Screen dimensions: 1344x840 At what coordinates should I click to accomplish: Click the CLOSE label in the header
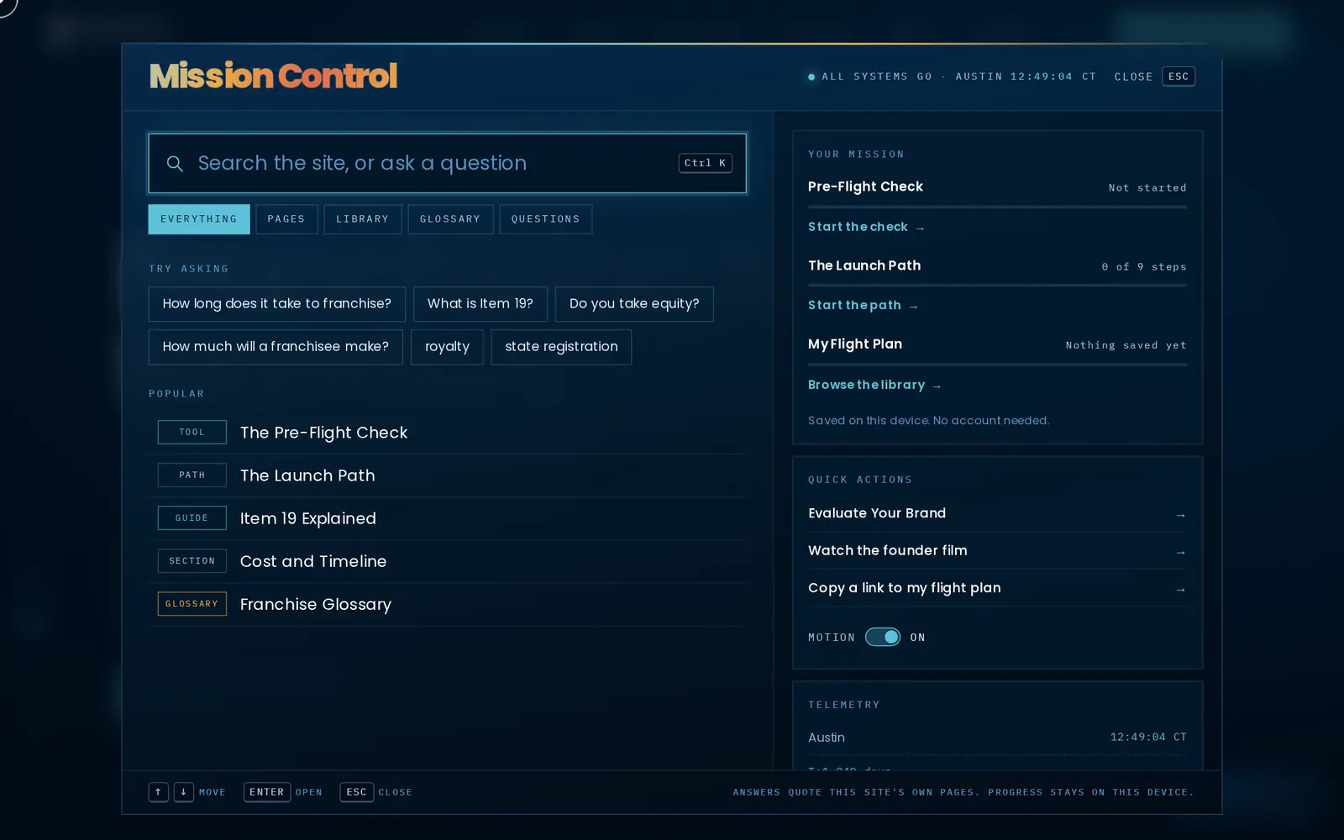[1133, 76]
